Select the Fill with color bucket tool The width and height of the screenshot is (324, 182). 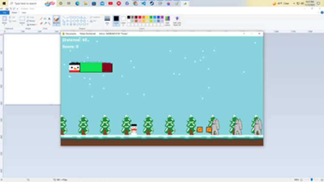point(45,19)
